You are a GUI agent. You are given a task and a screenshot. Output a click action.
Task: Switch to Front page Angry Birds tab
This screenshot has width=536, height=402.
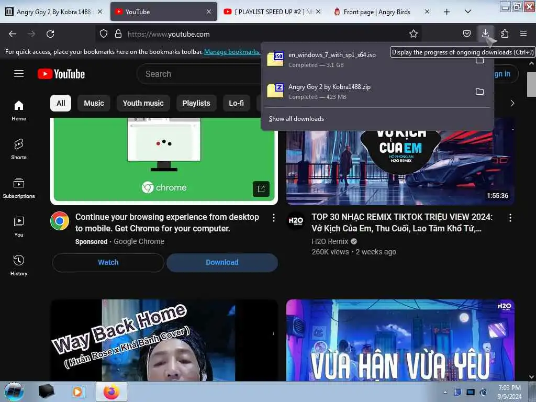point(376,12)
